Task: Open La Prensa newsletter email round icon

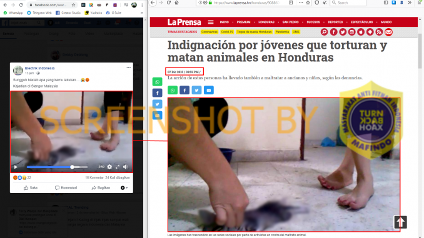Action: coord(388,32)
